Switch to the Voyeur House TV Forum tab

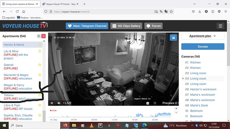click(x=60, y=4)
